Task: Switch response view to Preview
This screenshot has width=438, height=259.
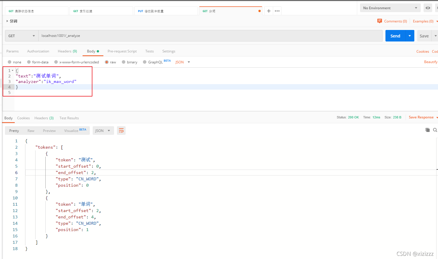Action: [x=49, y=131]
